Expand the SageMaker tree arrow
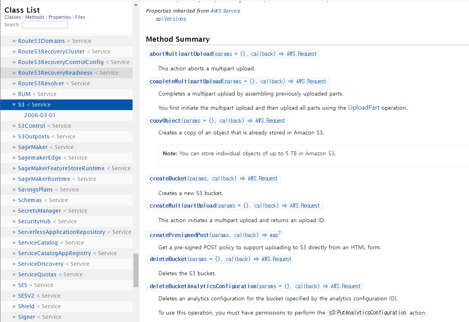The height and width of the screenshot is (322, 469). pos(14,147)
